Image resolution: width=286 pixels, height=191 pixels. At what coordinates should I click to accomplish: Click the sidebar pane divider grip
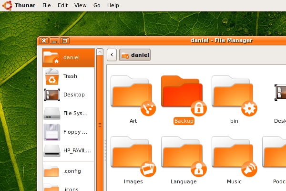pos(105,151)
